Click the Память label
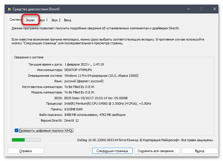 tap(57, 109)
